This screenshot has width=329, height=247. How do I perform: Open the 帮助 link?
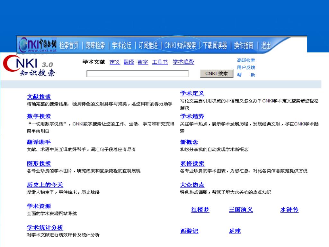click(x=246, y=75)
